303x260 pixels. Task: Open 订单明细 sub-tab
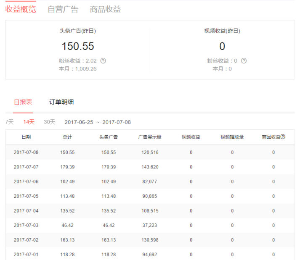61,102
